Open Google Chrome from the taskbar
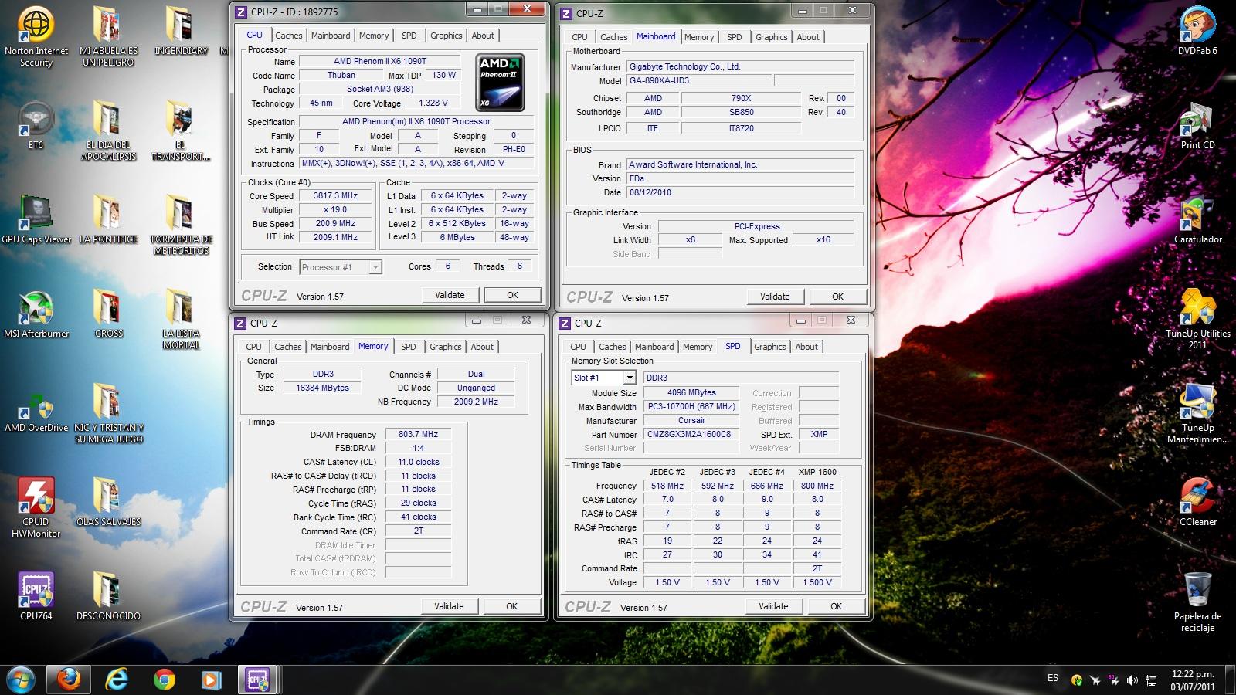This screenshot has height=695, width=1236. tap(164, 680)
